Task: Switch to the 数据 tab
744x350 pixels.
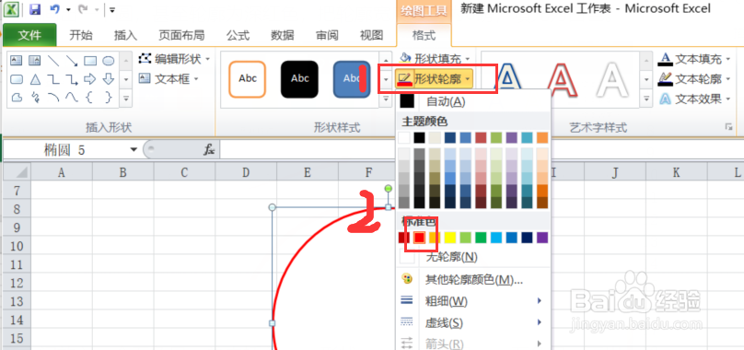Action: [283, 35]
